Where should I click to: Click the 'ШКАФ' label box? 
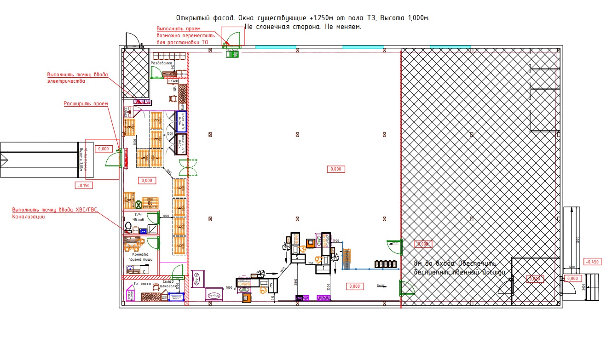click(x=173, y=81)
